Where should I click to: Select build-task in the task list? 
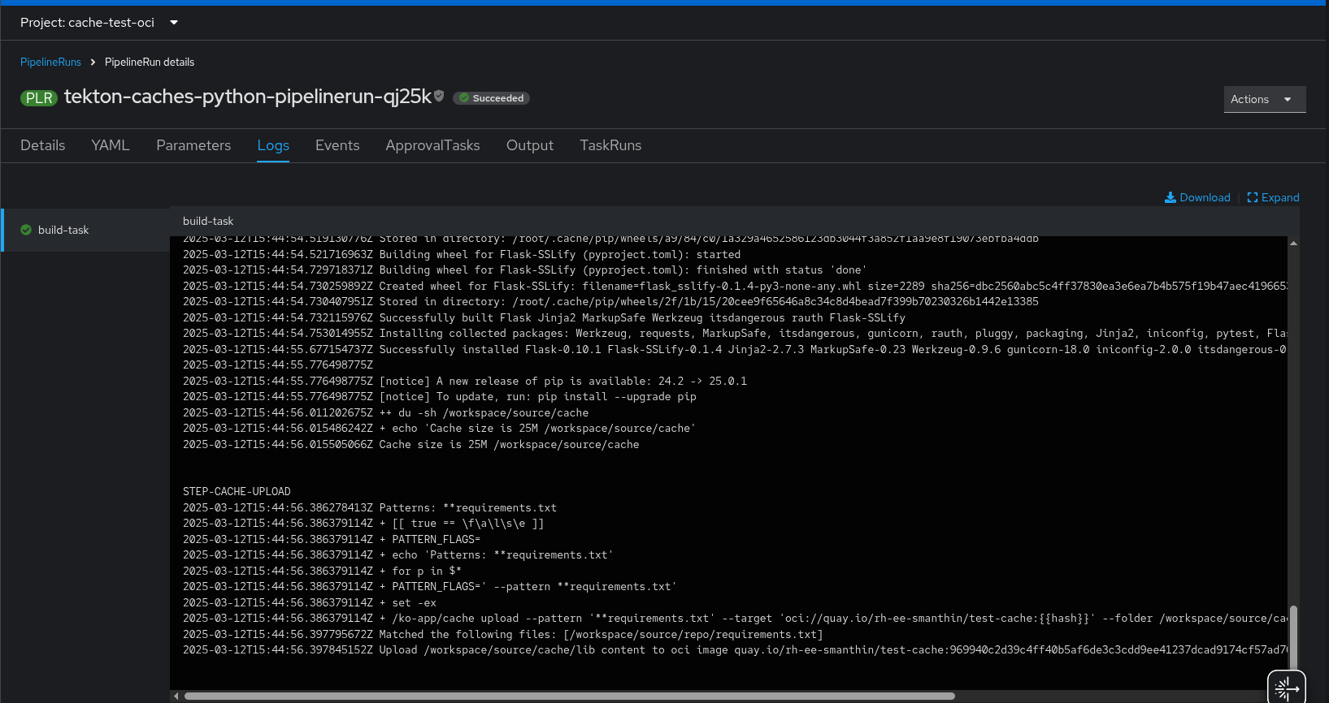point(85,230)
